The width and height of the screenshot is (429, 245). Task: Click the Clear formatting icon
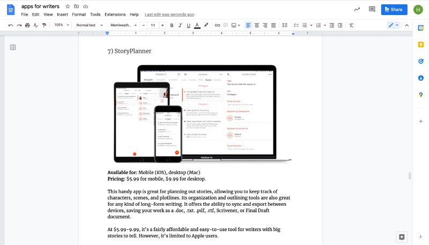coord(351,25)
